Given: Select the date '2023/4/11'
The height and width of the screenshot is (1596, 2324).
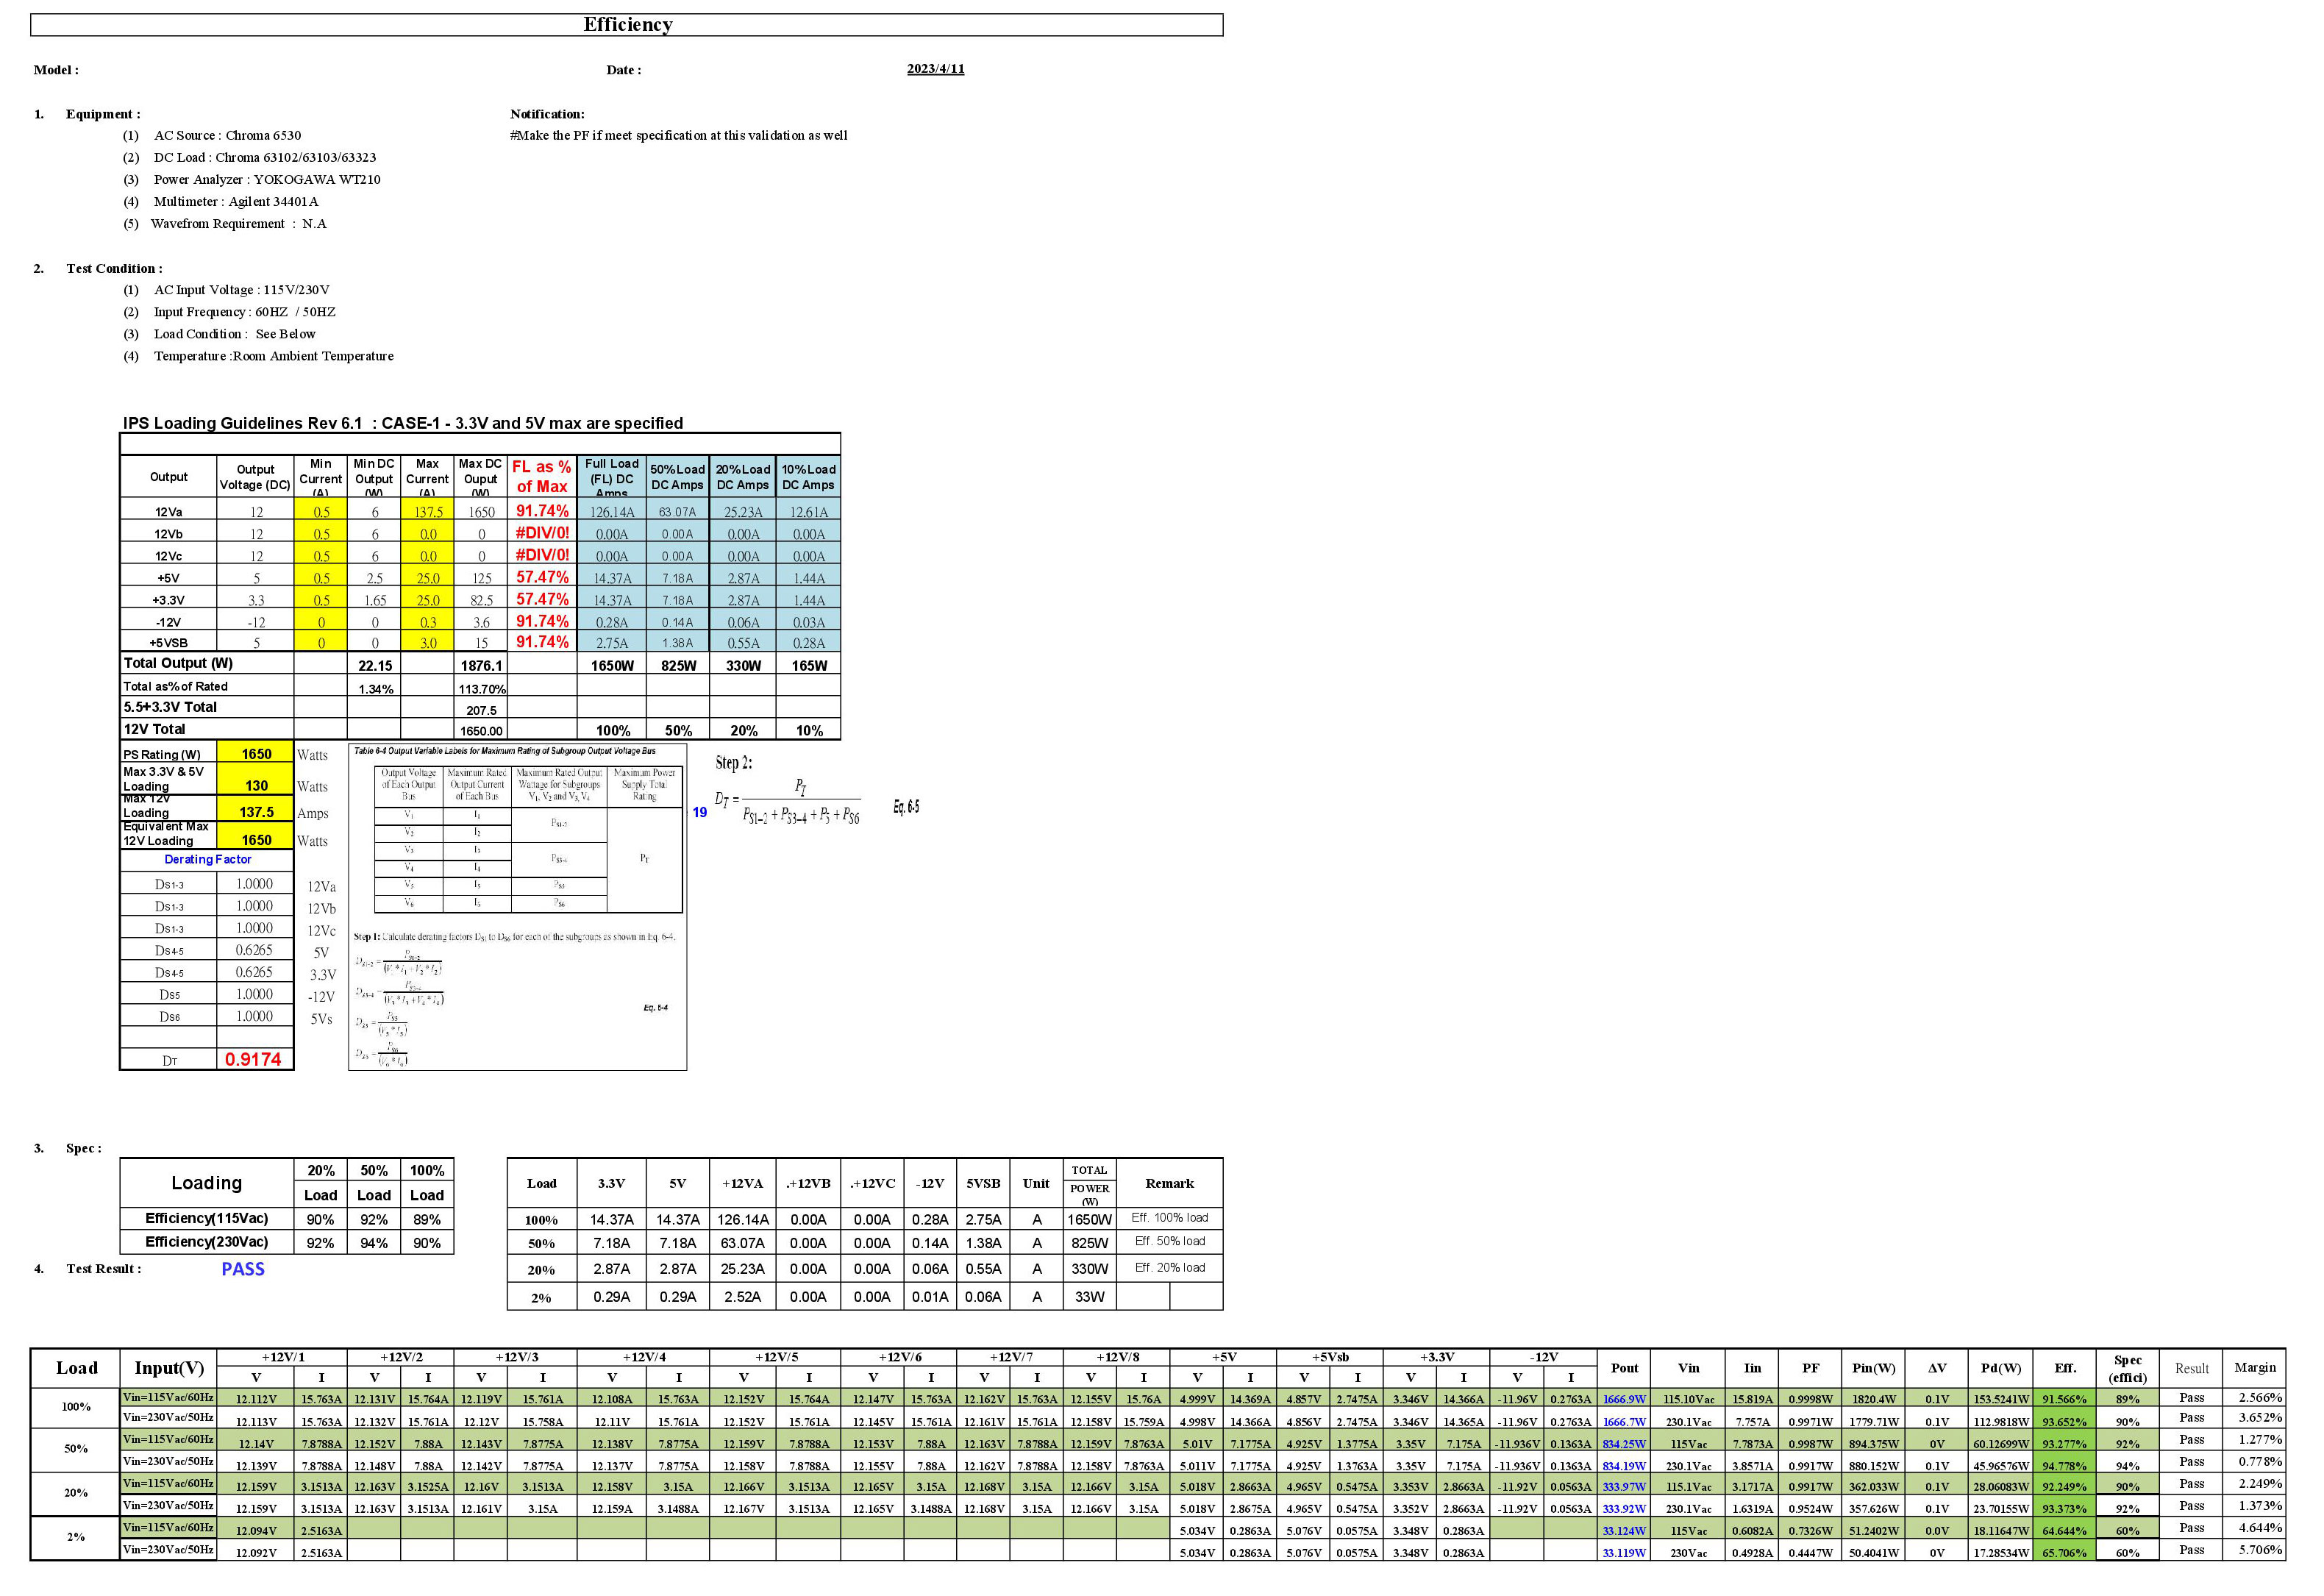Looking at the screenshot, I should pyautogui.click(x=935, y=69).
